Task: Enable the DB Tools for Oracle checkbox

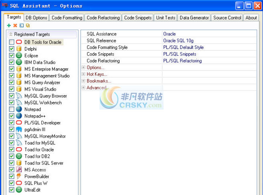Action: tap(12, 42)
